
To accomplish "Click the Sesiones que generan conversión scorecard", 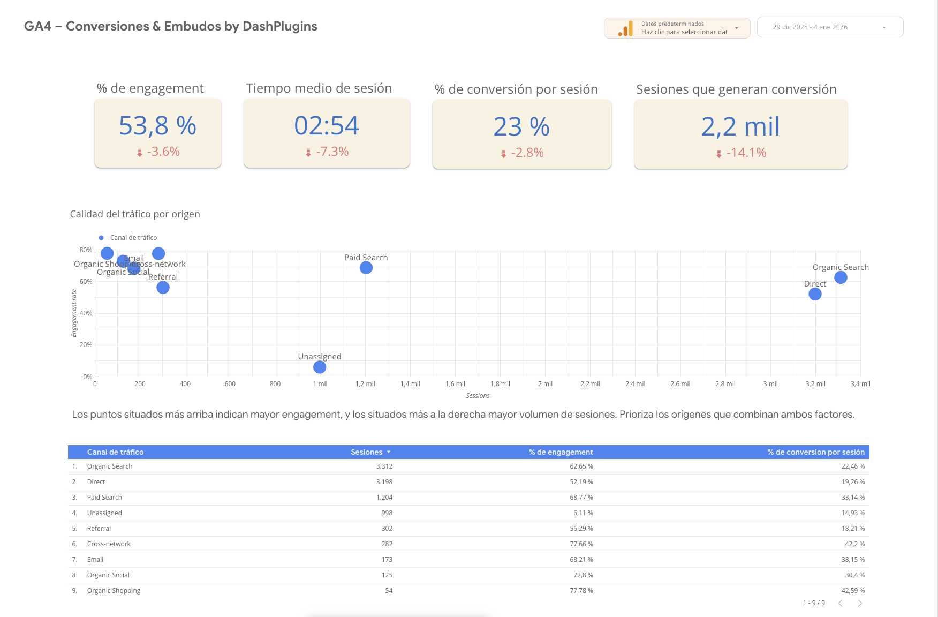I will click(740, 134).
